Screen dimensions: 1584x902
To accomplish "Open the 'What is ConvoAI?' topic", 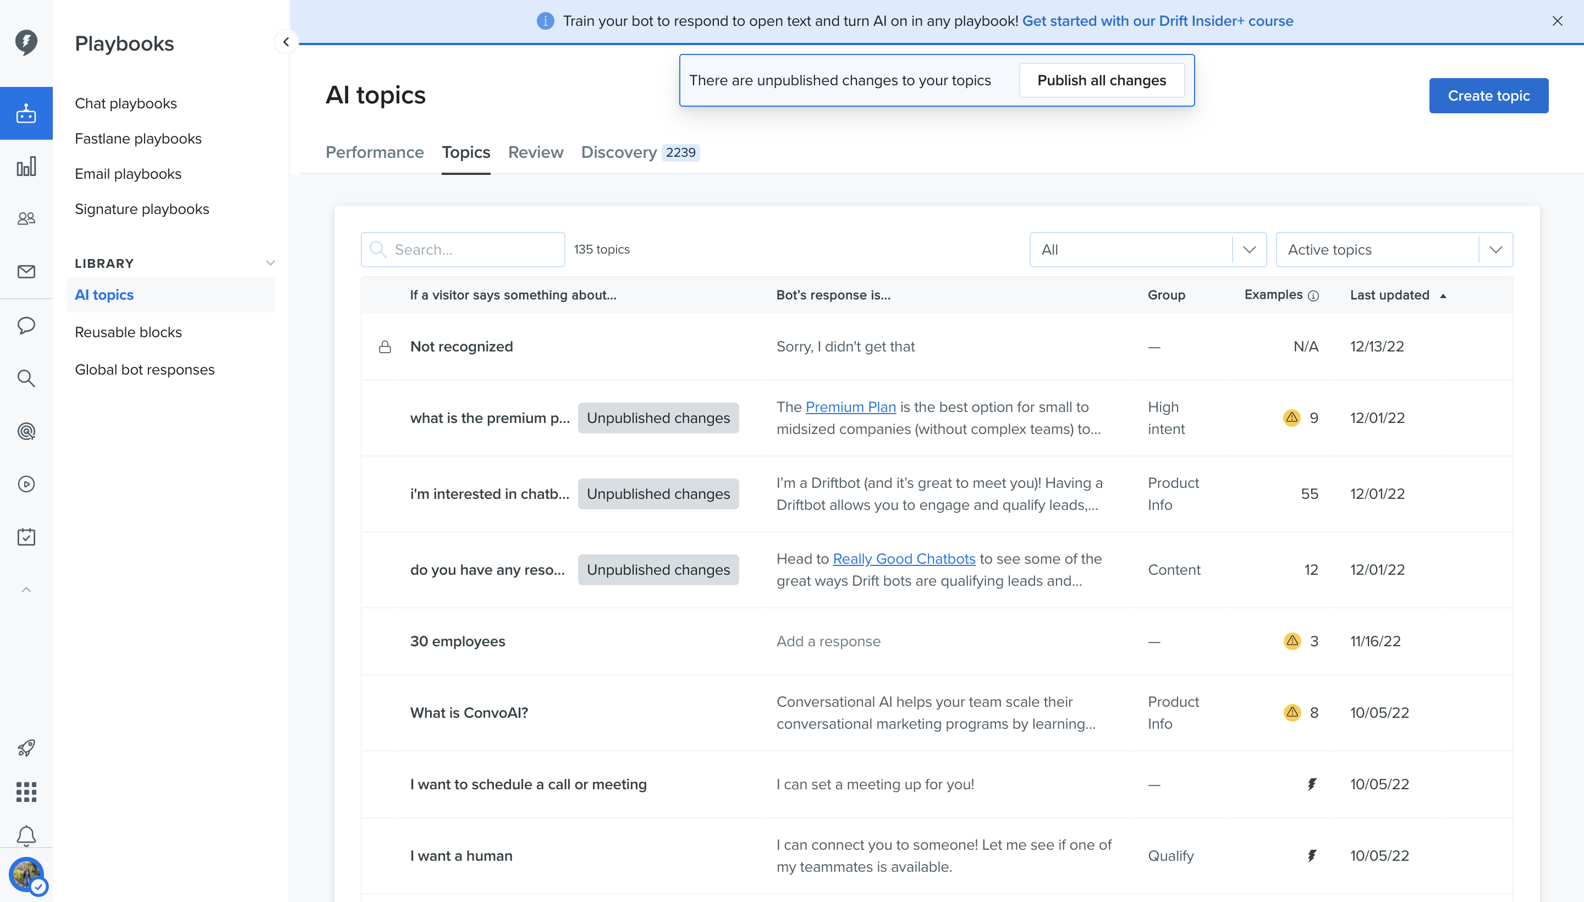I will (469, 712).
